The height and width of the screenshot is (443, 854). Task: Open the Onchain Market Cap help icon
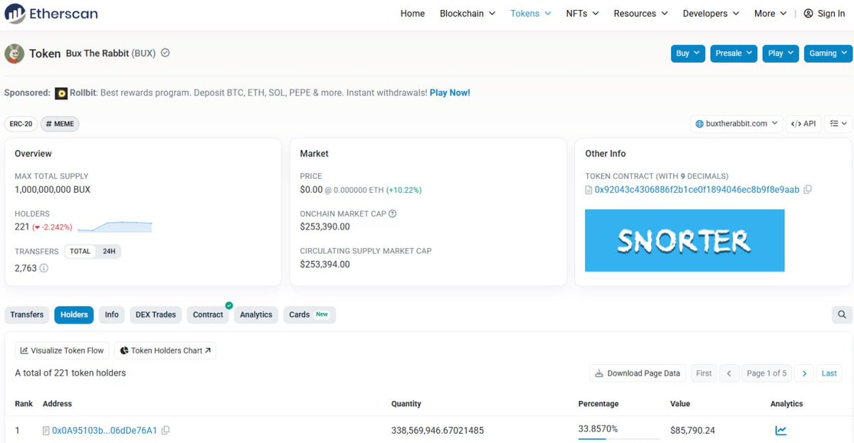(x=393, y=213)
